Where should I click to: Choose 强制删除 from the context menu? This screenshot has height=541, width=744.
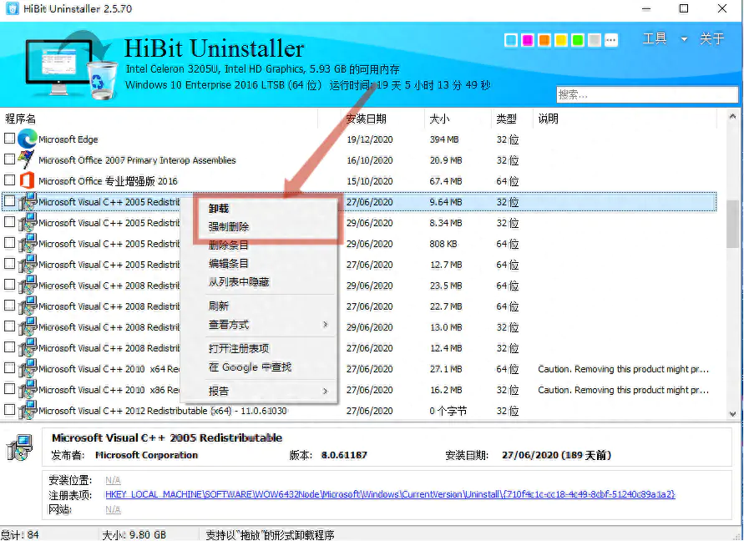coord(229,226)
